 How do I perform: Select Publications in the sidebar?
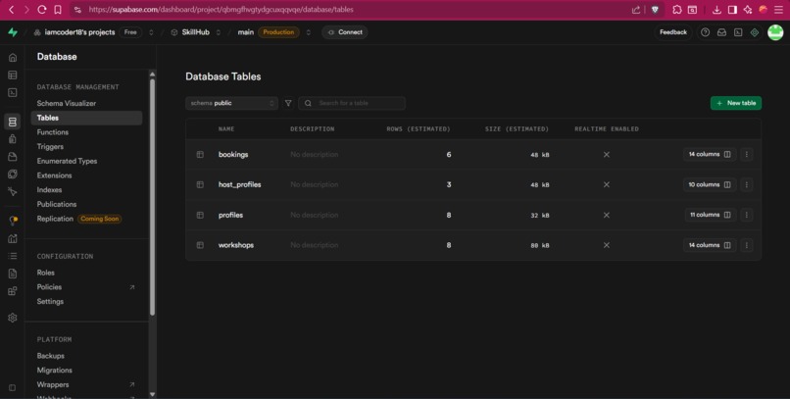[x=57, y=204]
